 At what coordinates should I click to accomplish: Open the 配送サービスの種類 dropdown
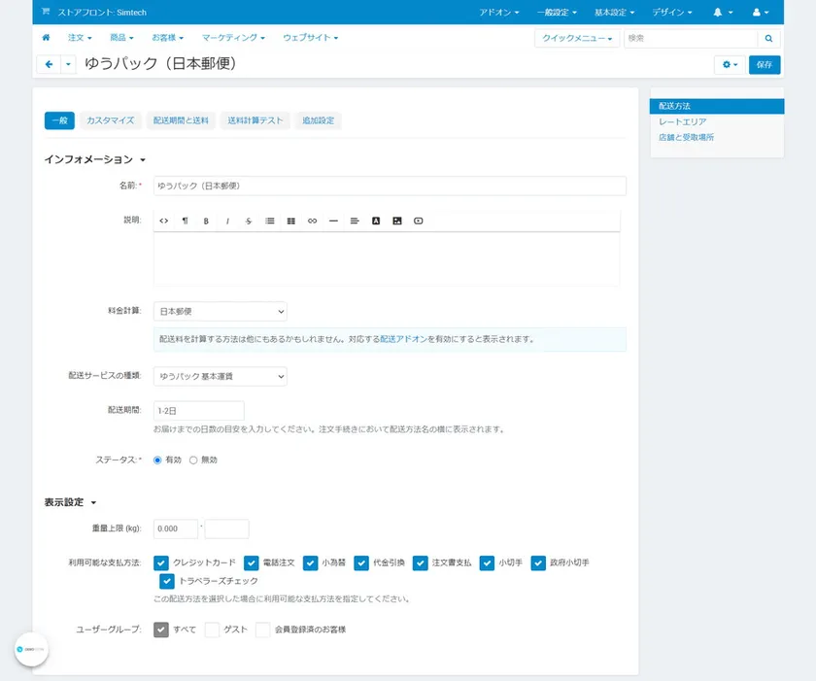pyautogui.click(x=221, y=376)
